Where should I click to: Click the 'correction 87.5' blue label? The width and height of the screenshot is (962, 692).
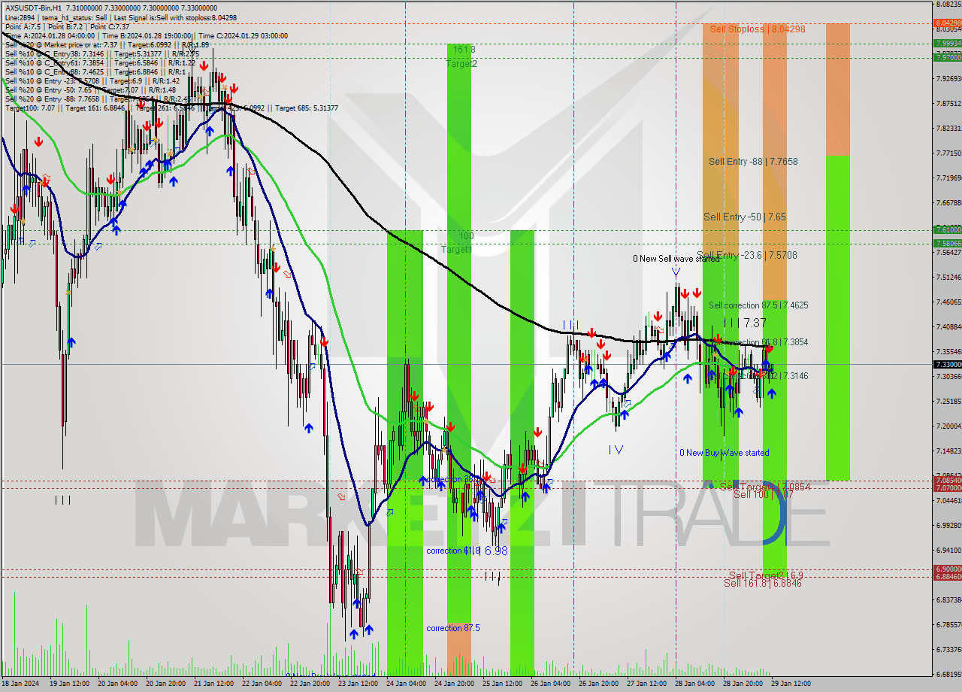pos(453,628)
